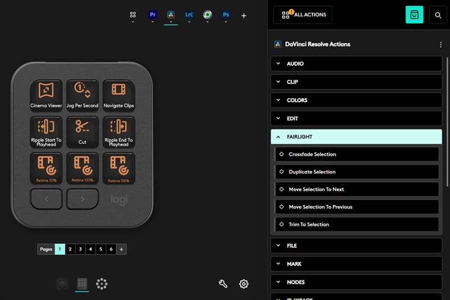Click the previous page arrow key
450x300 pixels.
[46, 199]
